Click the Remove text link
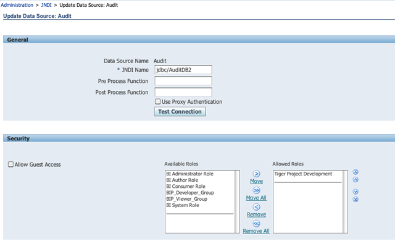Viewport: 395px width, 241px height. [257, 214]
